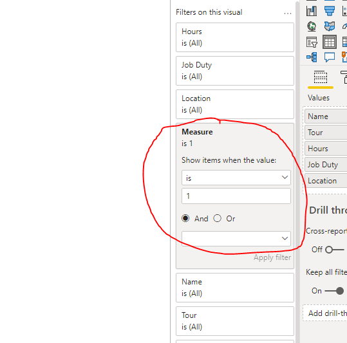Expand the Job Duty filter card
The height and width of the screenshot is (343, 347).
235,71
